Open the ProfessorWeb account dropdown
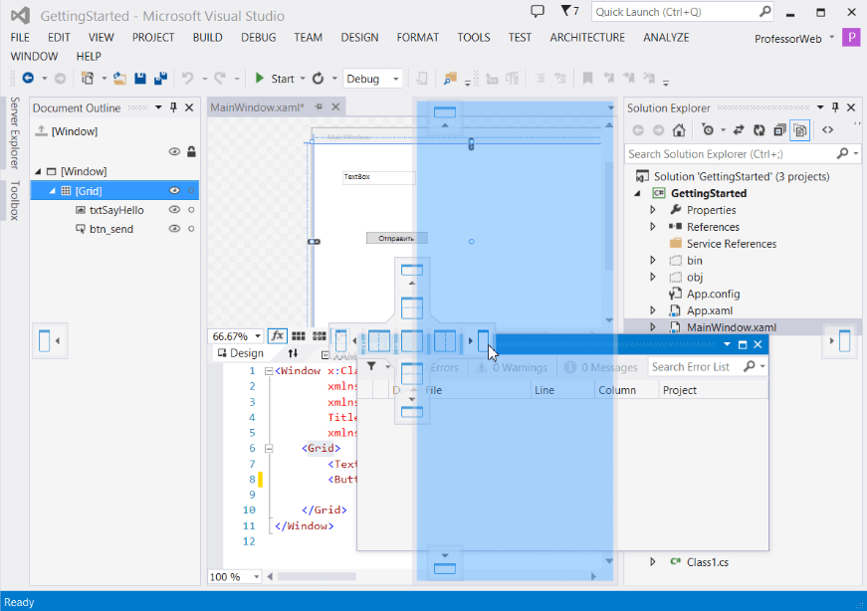Viewport: 867px width, 611px height. coord(794,38)
